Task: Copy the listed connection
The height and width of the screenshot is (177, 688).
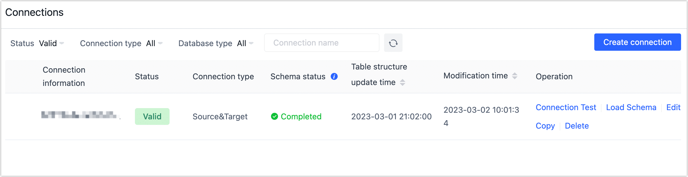Action: coord(545,126)
